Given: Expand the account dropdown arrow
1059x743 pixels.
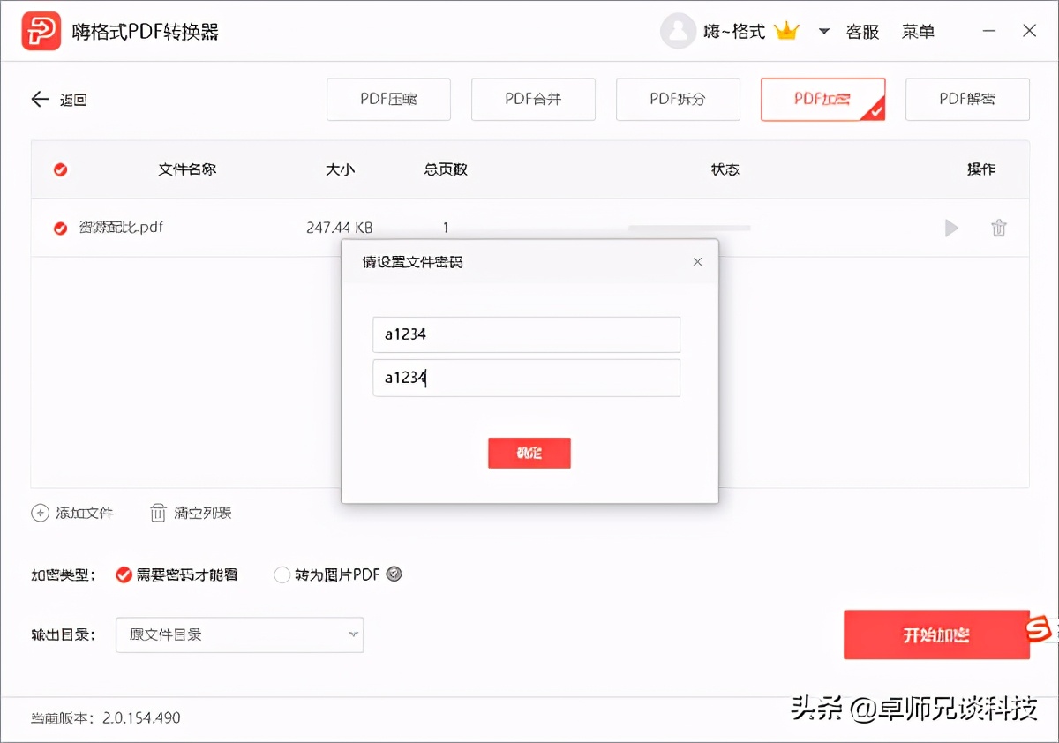Looking at the screenshot, I should [x=822, y=31].
